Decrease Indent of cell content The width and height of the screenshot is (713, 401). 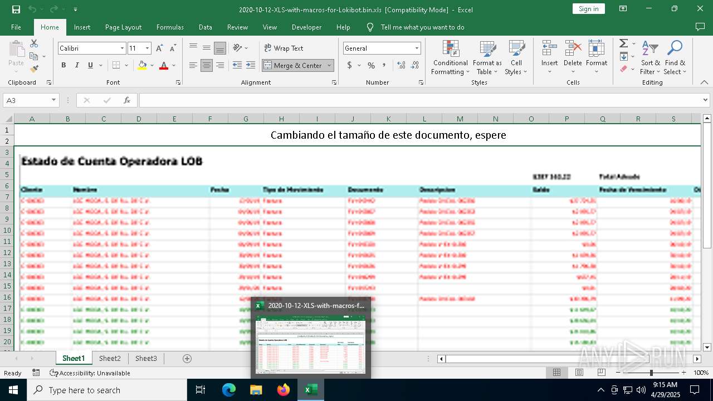click(x=237, y=65)
